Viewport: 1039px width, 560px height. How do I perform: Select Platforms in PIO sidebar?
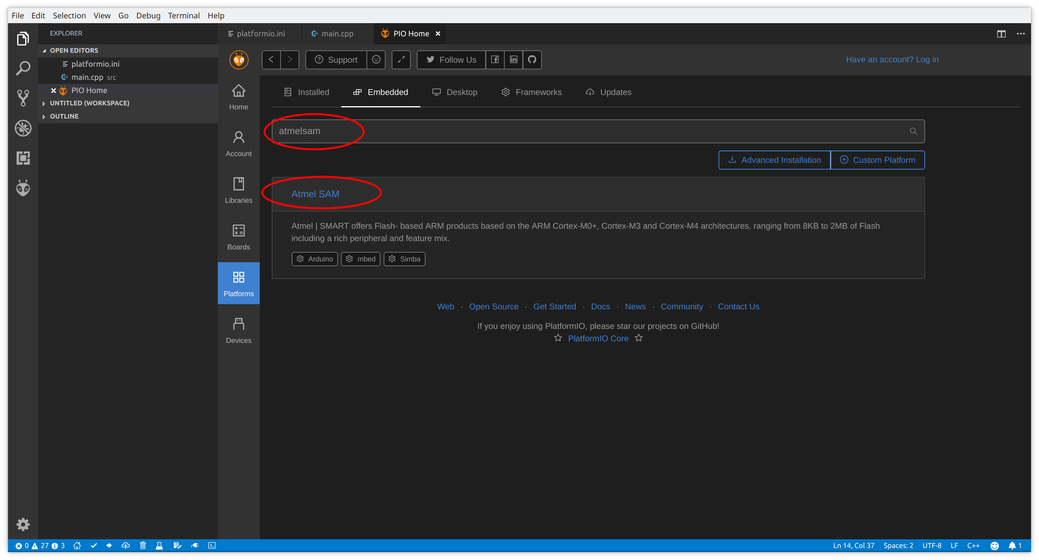[x=239, y=283]
